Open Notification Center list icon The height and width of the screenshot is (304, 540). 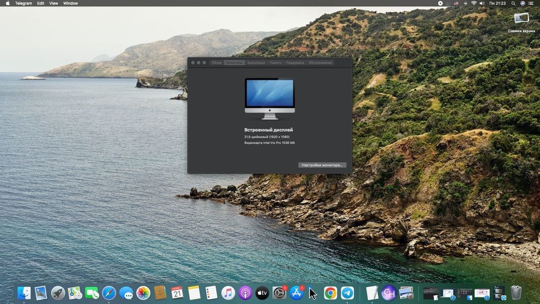pos(531,3)
